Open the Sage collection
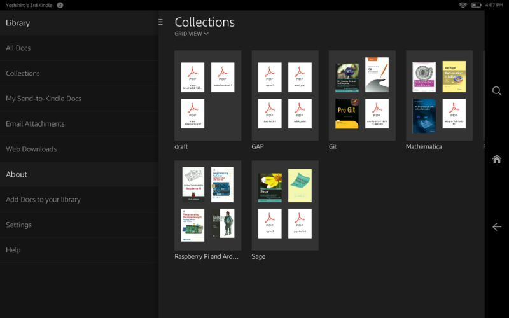This screenshot has height=318, width=509. [285, 205]
